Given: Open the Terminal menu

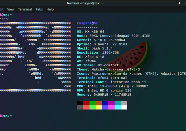Looking at the screenshot, I should click(x=25, y=9).
